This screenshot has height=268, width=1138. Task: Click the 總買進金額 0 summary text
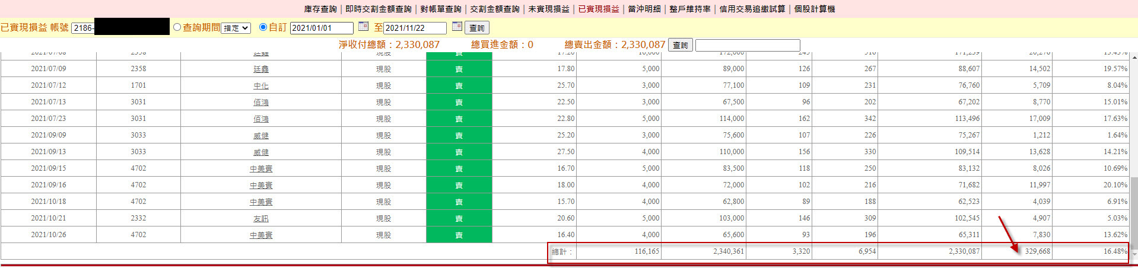point(502,44)
